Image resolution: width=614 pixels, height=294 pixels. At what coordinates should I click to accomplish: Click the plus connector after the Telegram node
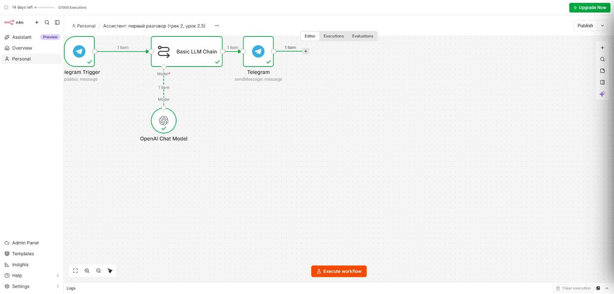[306, 51]
